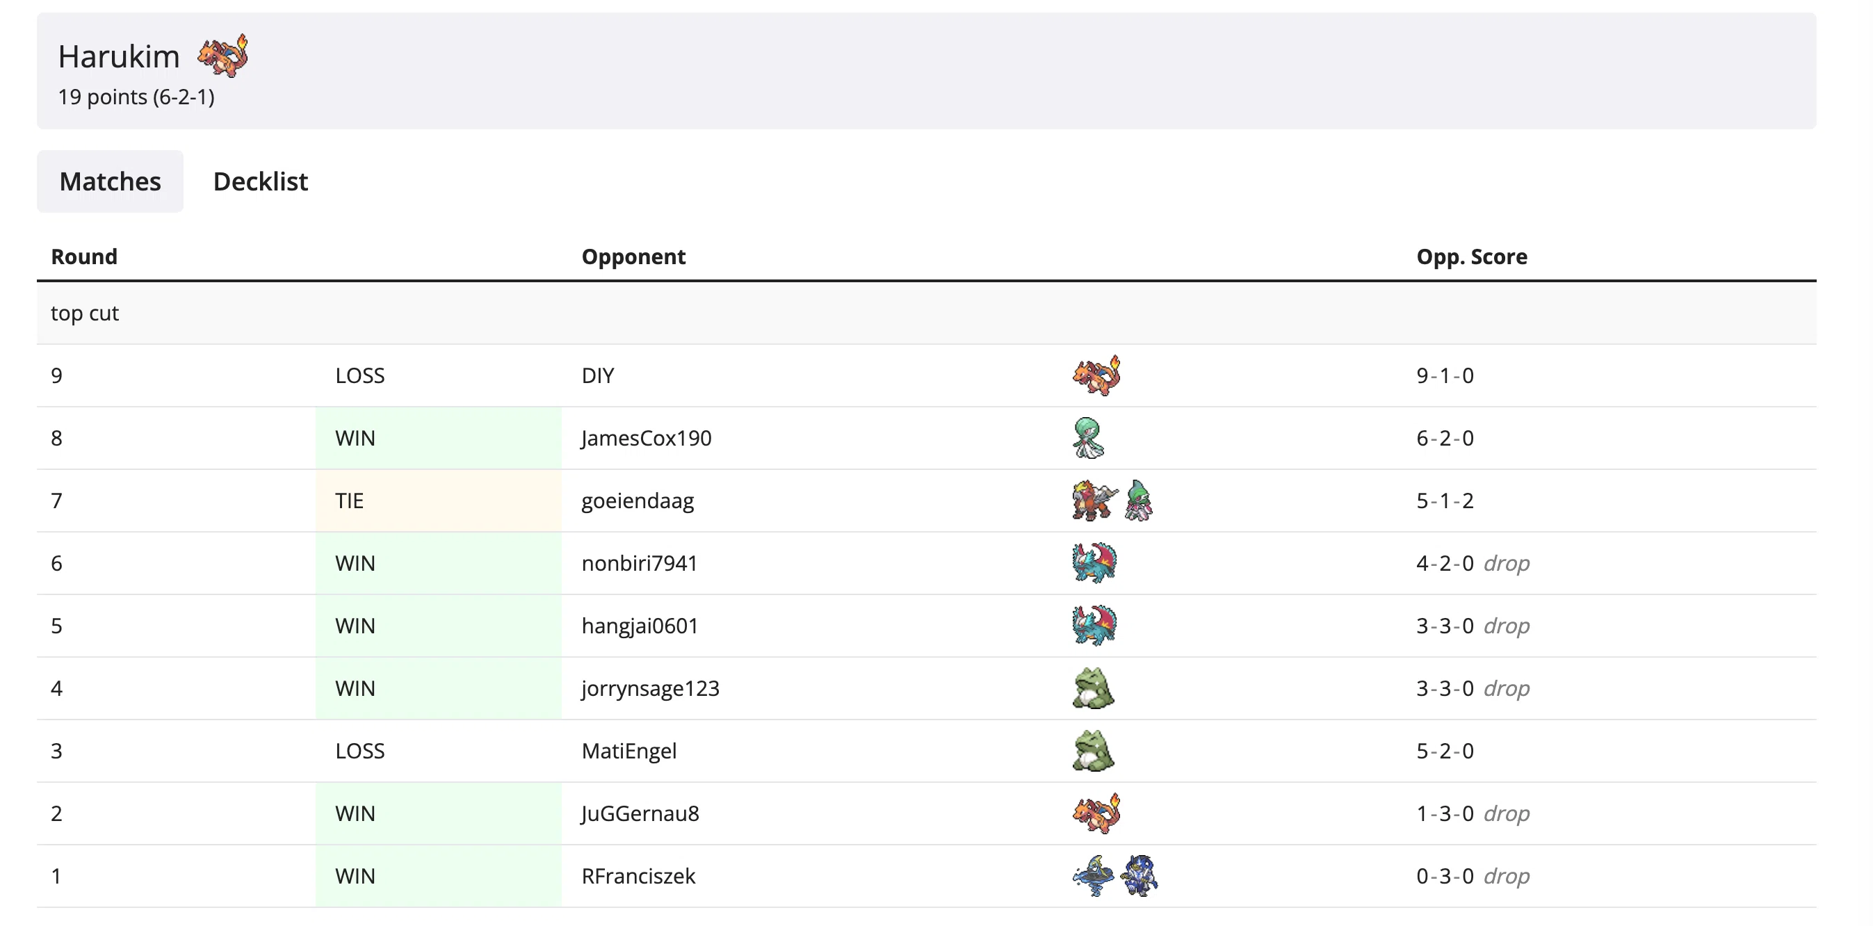Screen dimensions: 1873x926
Task: Open the JamesCox190 opponent link
Action: point(647,437)
